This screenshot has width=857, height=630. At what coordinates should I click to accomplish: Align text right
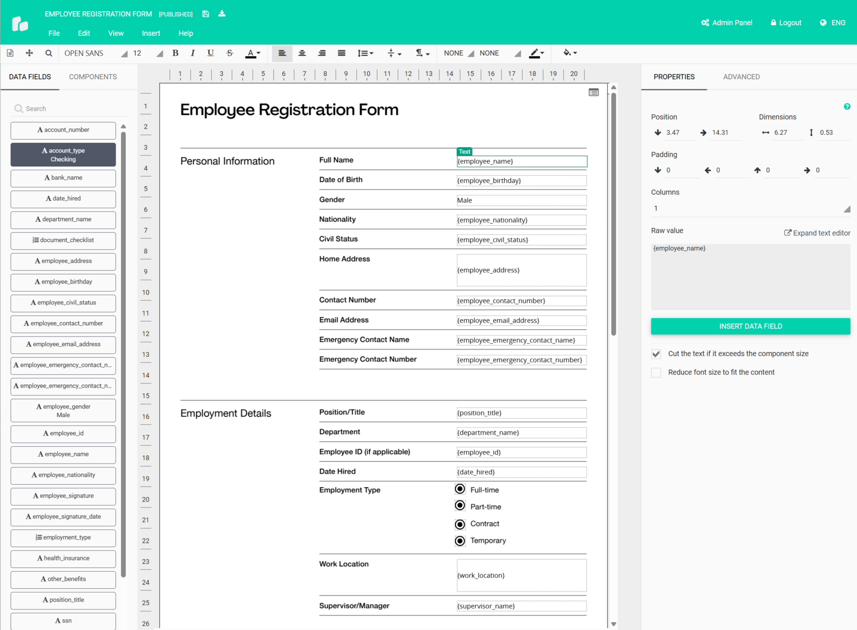point(322,53)
